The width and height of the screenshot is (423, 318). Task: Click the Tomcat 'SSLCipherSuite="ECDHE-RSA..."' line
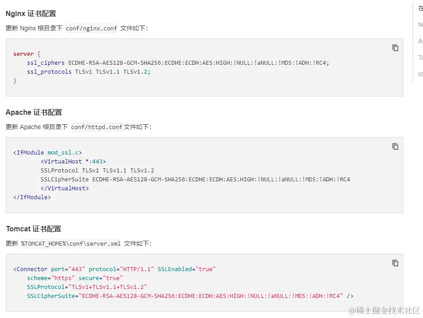point(190,296)
